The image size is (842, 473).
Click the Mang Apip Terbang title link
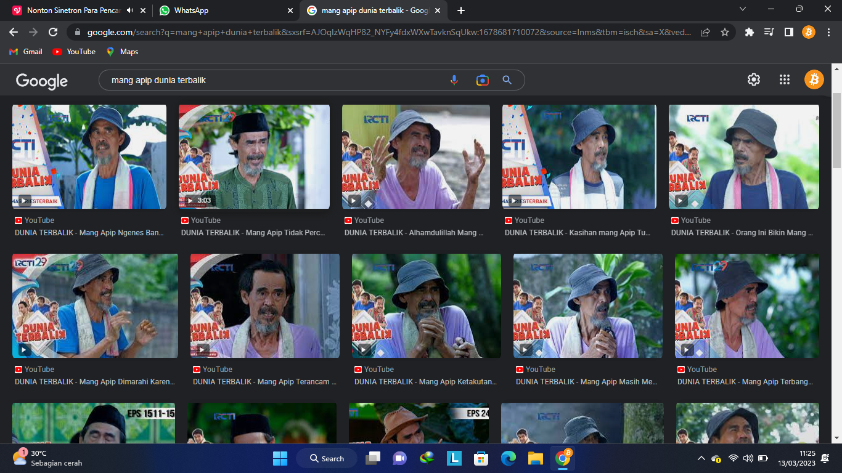coord(745,382)
